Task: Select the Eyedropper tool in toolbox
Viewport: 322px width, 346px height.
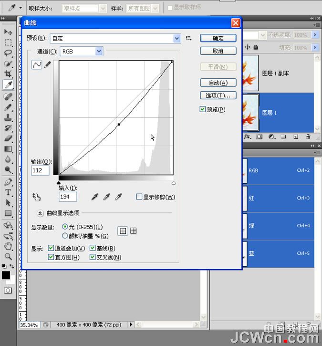Action: (8, 84)
